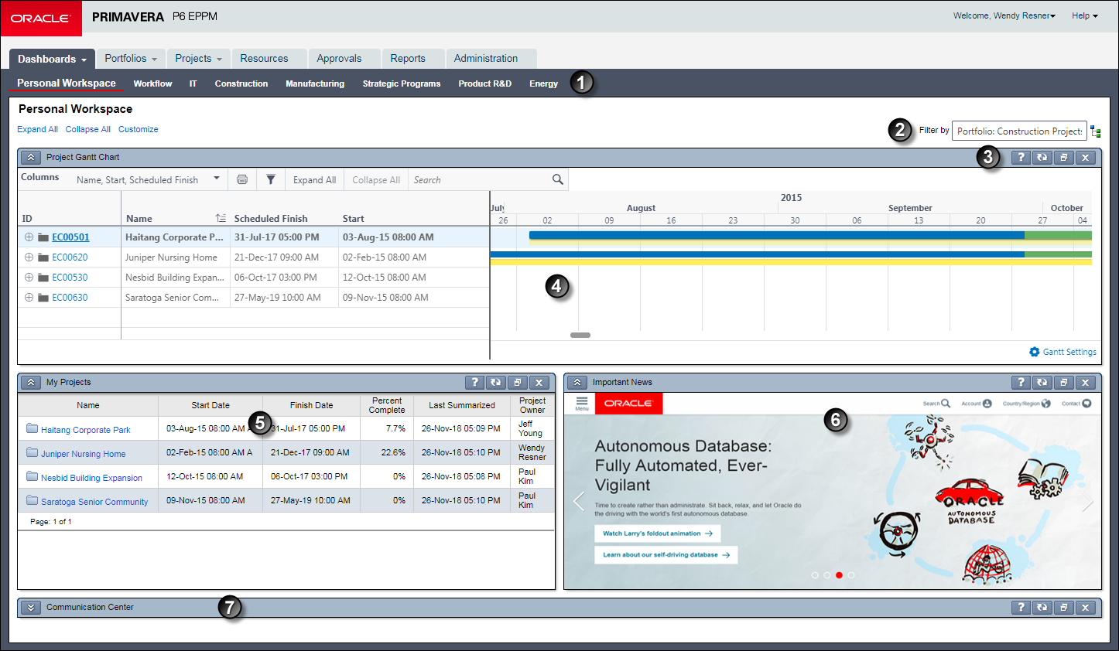Collapse the My Projects portlet
This screenshot has width=1119, height=651.
click(31, 383)
